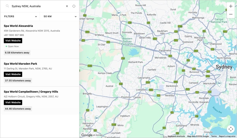Open the map Terms link
Image resolution: width=237 pixels, height=138 pixels.
[214, 136]
